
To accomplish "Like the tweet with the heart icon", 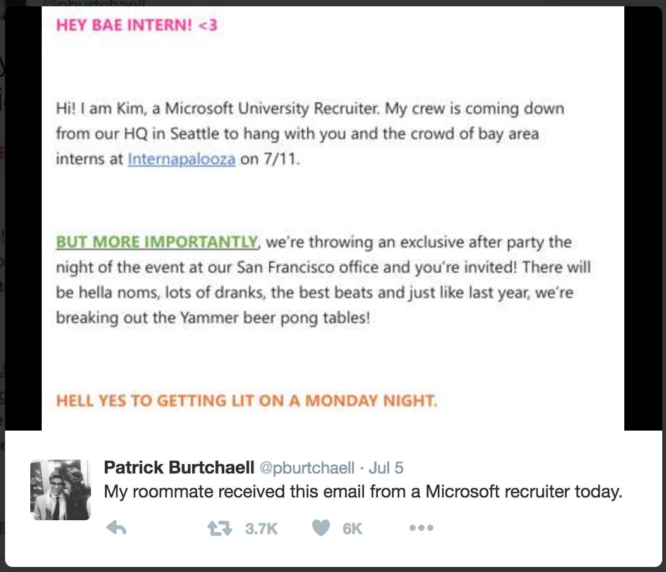I will pyautogui.click(x=322, y=528).
